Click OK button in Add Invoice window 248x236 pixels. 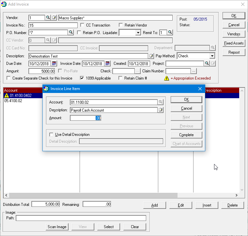[234, 16]
